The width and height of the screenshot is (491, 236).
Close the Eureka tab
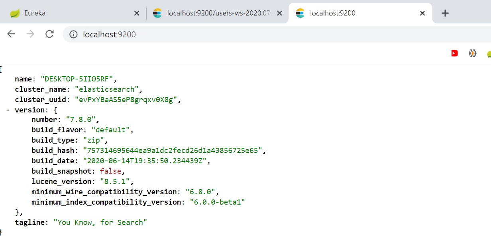click(x=136, y=13)
